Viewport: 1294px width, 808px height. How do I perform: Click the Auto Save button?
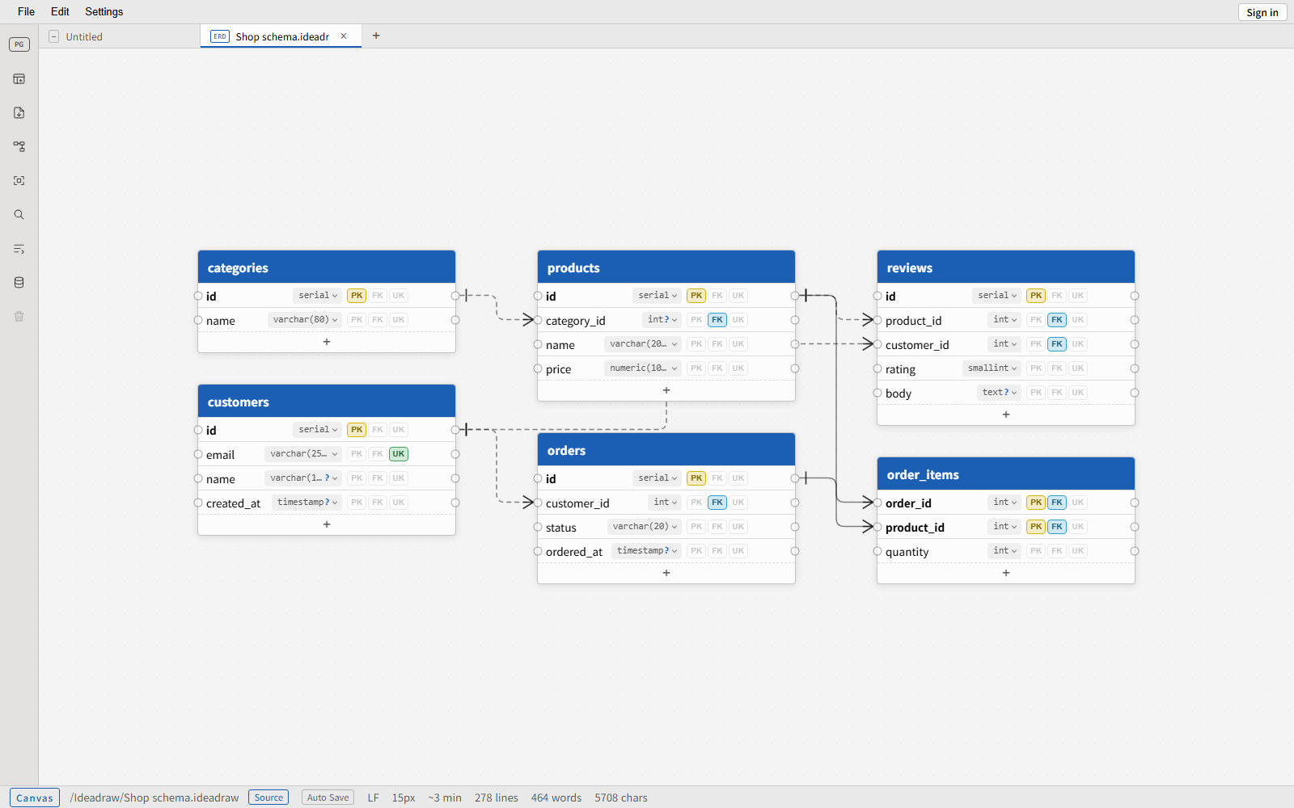coord(328,797)
